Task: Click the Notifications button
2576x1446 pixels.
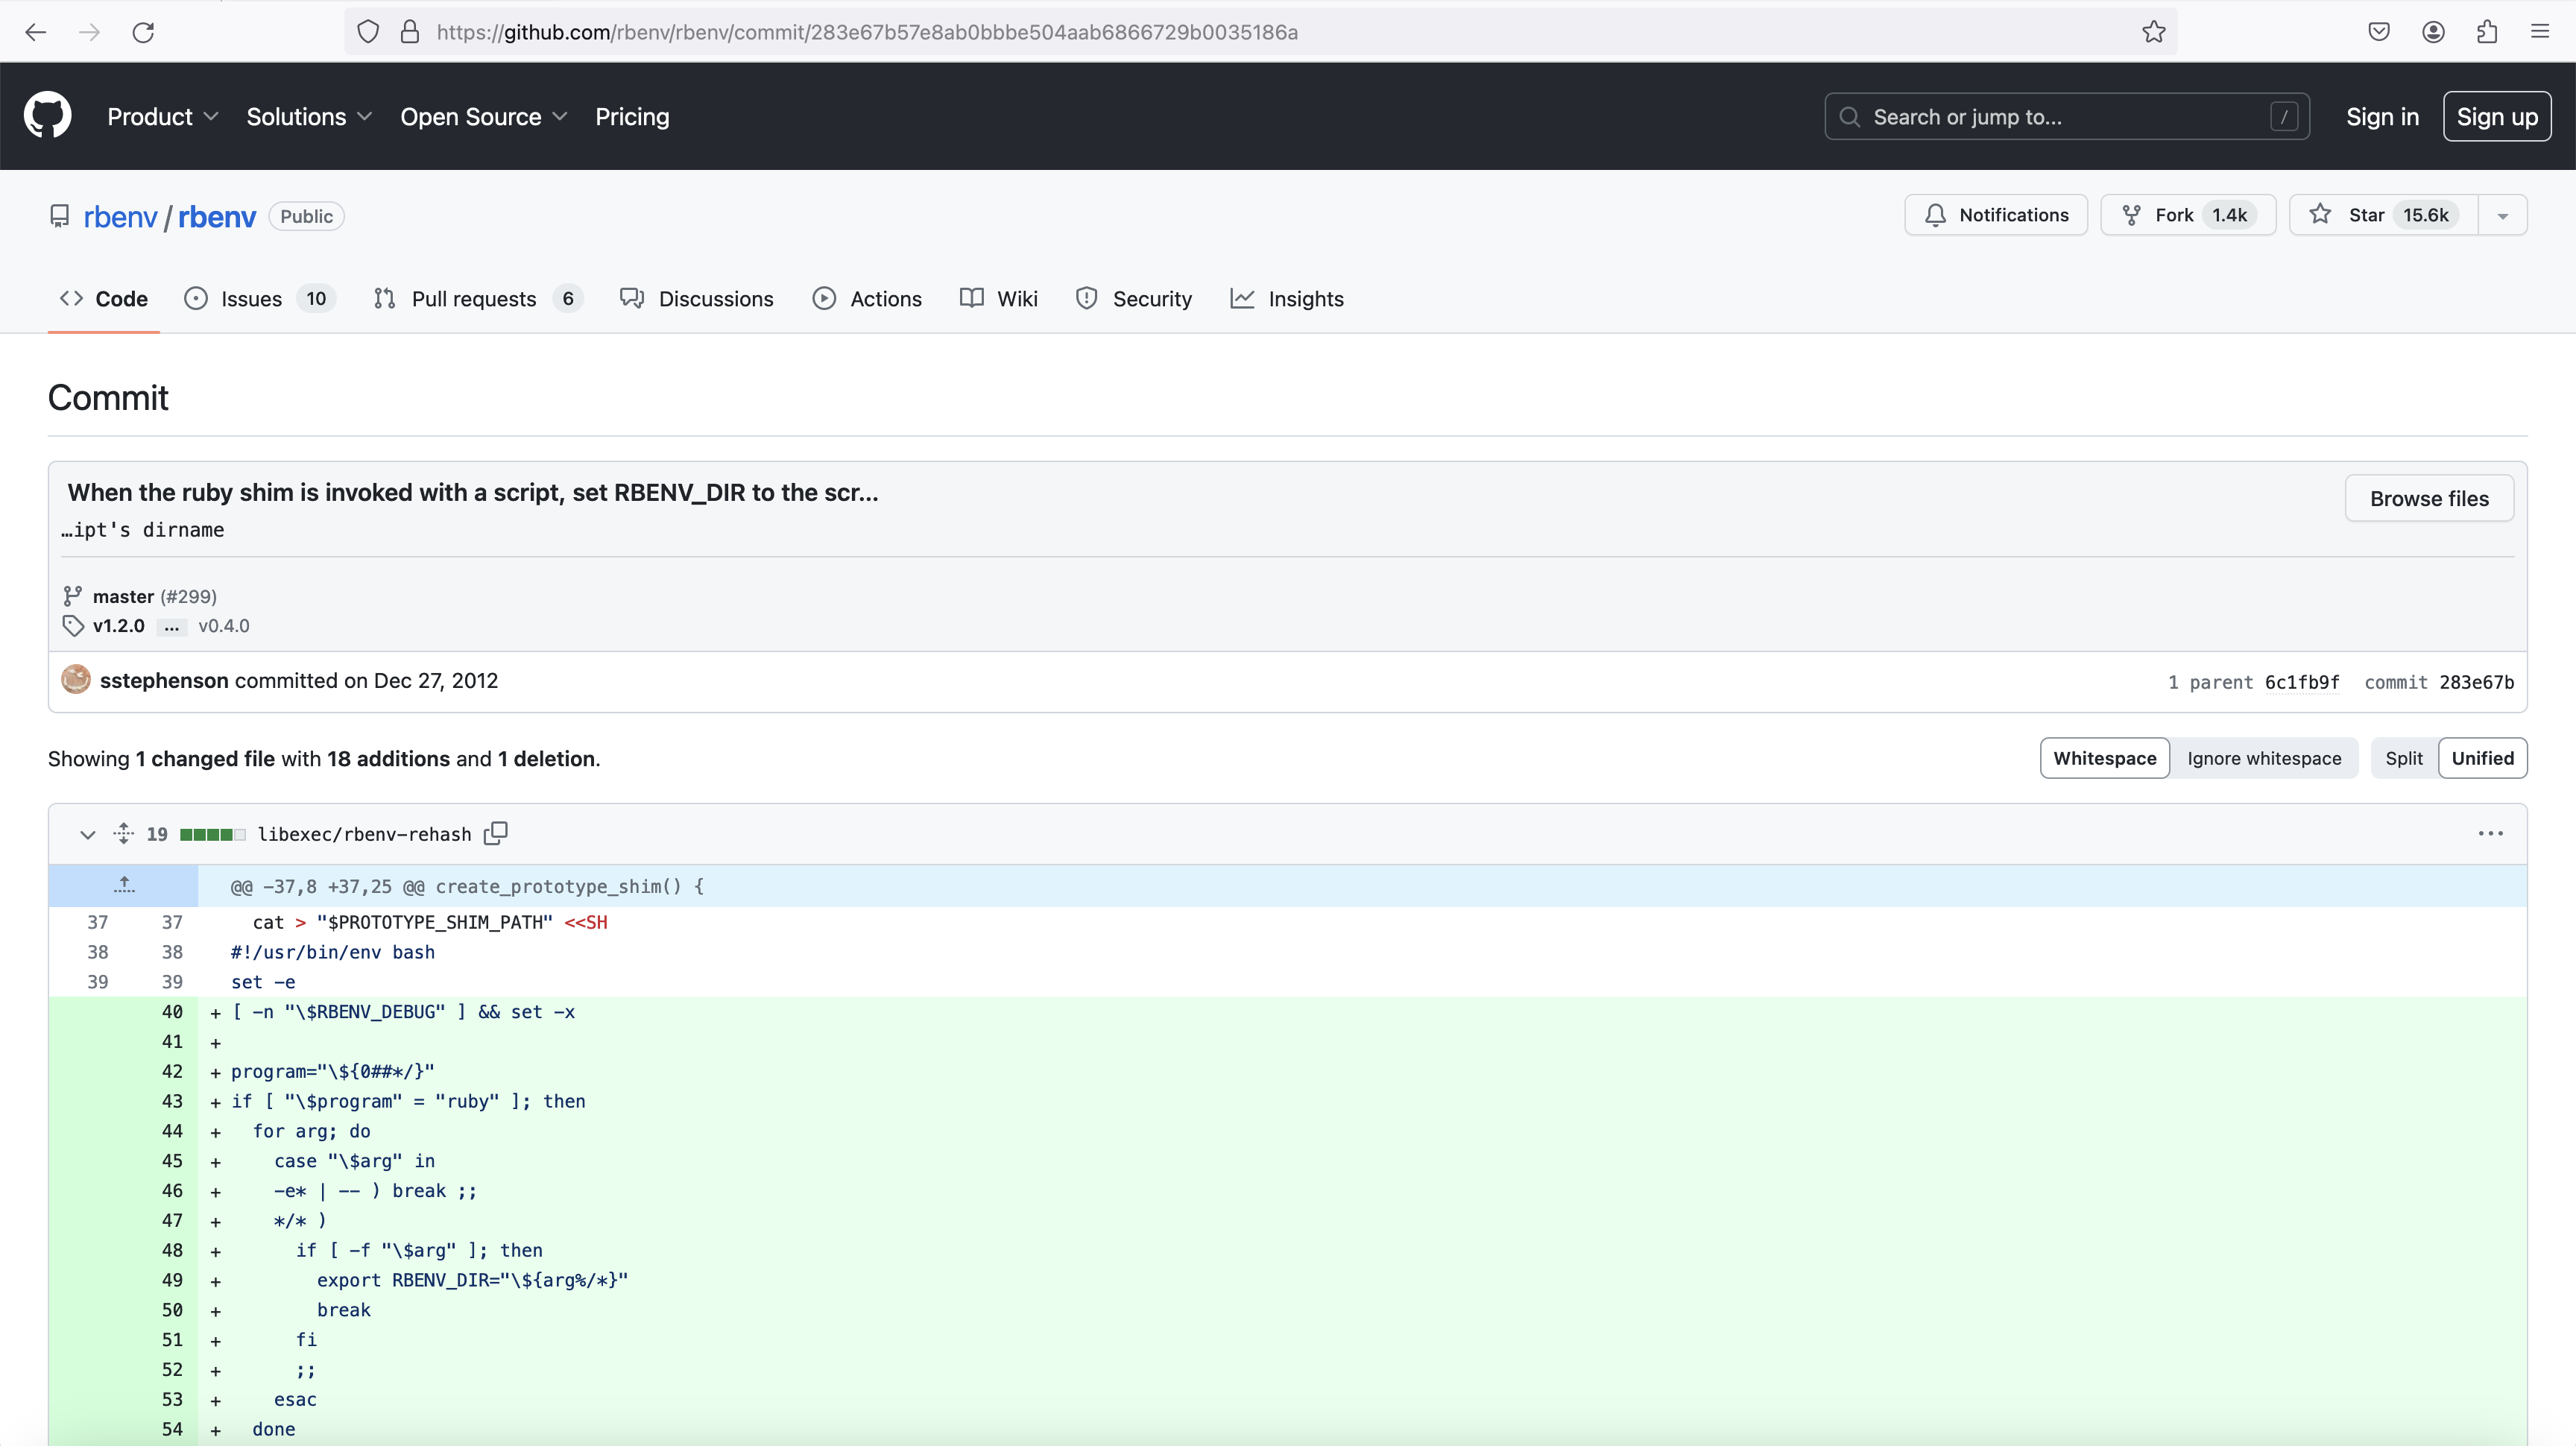Action: tap(1996, 215)
